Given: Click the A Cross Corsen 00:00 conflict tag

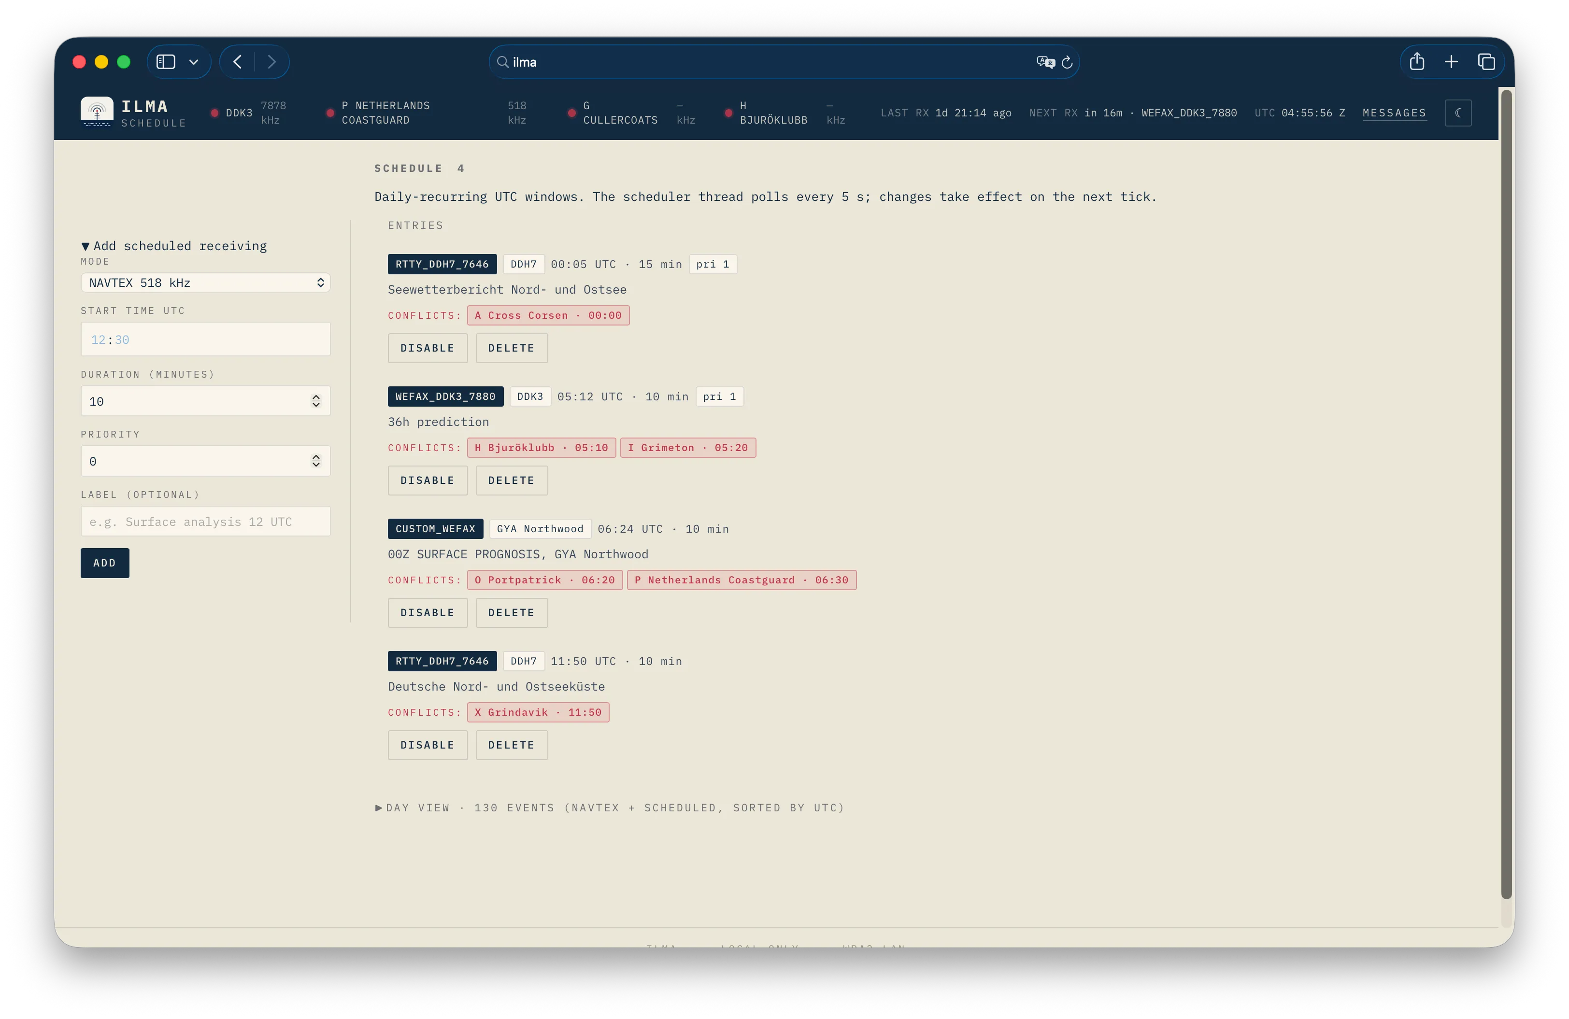Looking at the screenshot, I should tap(548, 316).
